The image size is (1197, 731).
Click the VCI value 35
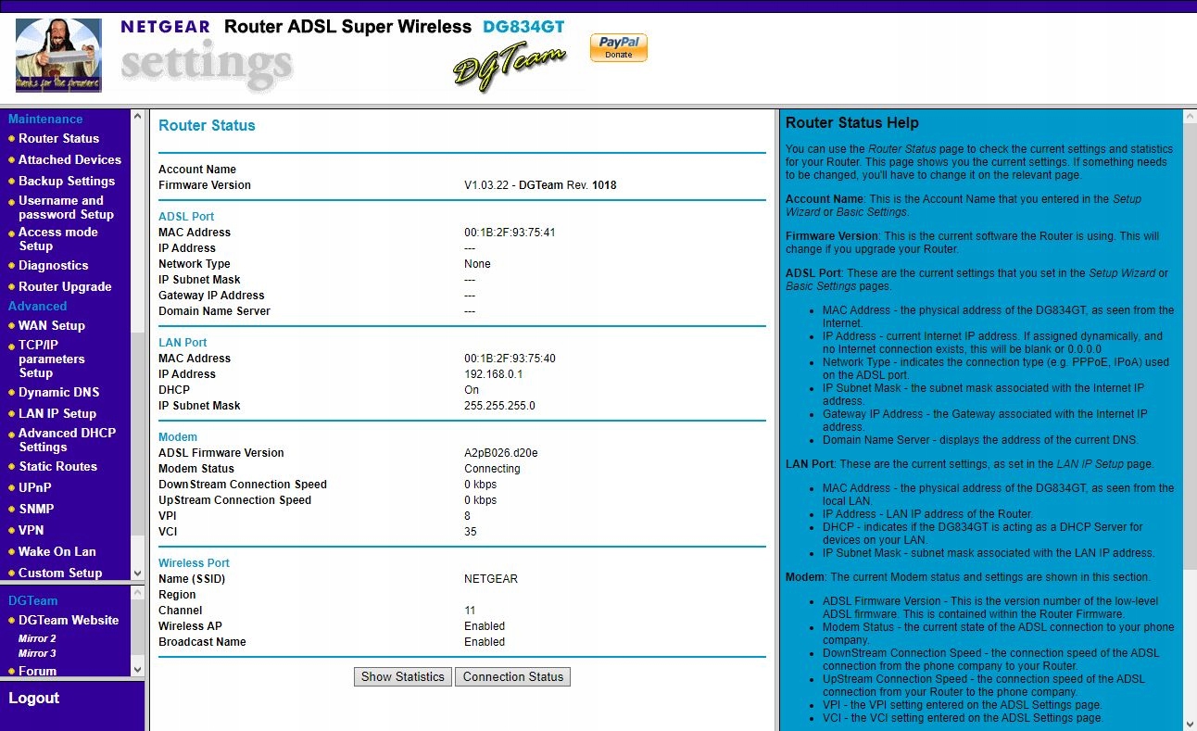point(471,532)
